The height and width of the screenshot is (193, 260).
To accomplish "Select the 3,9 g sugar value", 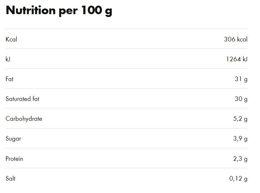I will point(240,139).
